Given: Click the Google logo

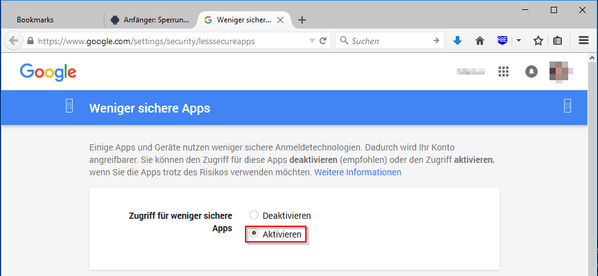Looking at the screenshot, I should tap(48, 73).
